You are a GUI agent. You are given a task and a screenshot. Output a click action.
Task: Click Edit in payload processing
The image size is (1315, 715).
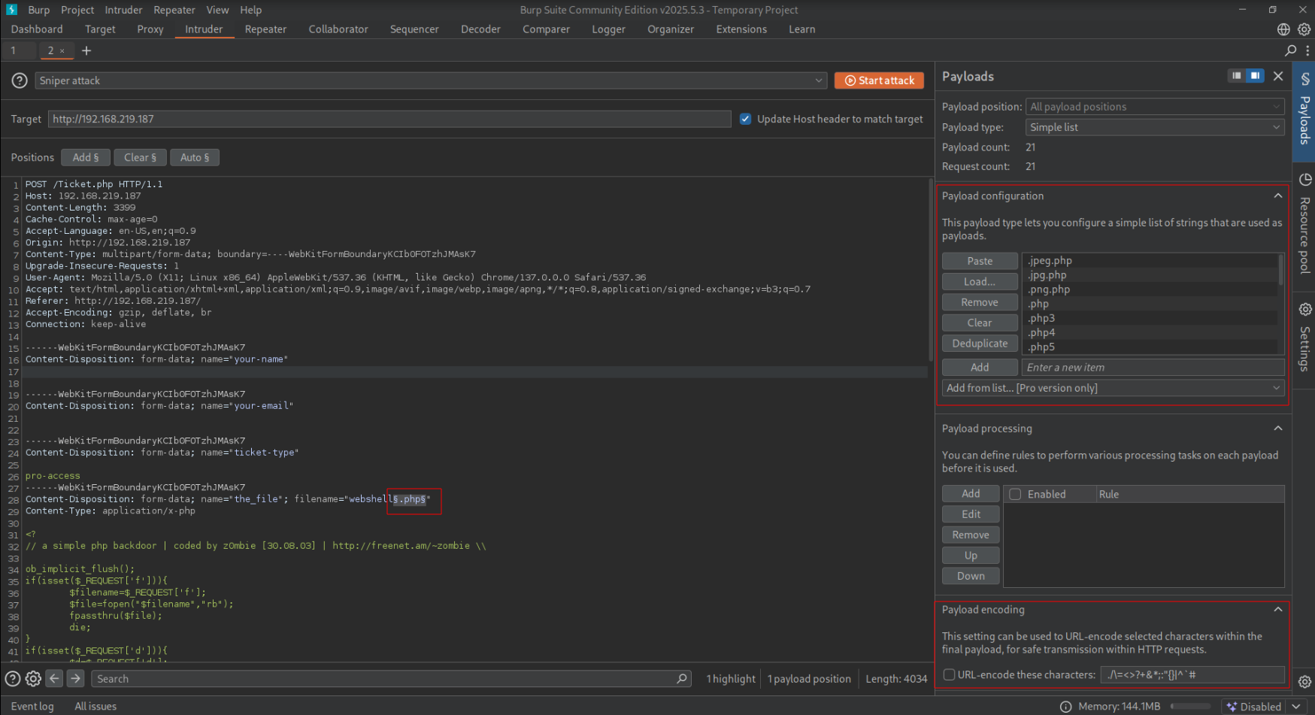971,514
